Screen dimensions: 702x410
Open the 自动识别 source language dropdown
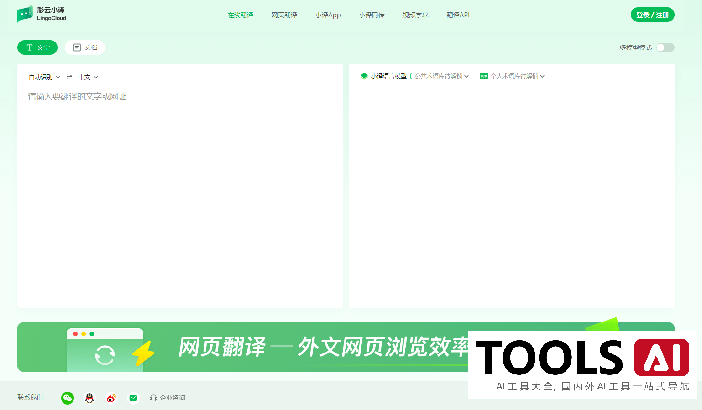pos(44,77)
